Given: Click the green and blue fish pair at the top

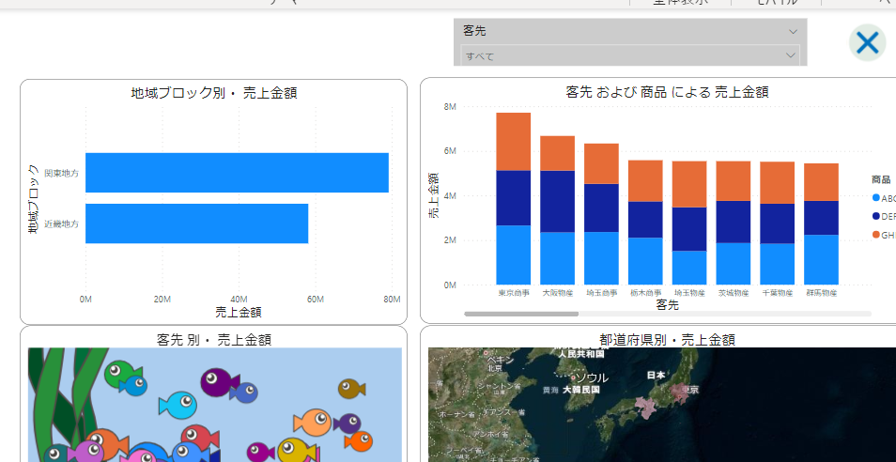Looking at the screenshot, I should [124, 376].
